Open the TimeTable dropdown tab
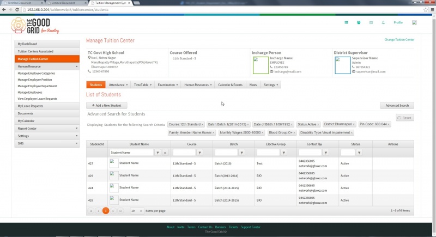The width and height of the screenshot is (436, 237). tap(143, 85)
